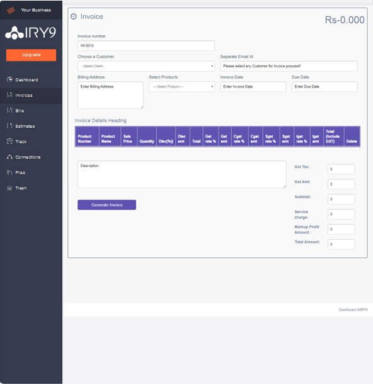This screenshot has width=373, height=384.
Task: Select Estimates from the sidebar
Action: pos(25,126)
